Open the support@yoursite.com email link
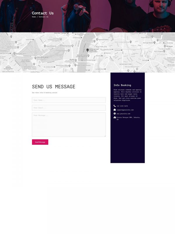 [x=125, y=110]
